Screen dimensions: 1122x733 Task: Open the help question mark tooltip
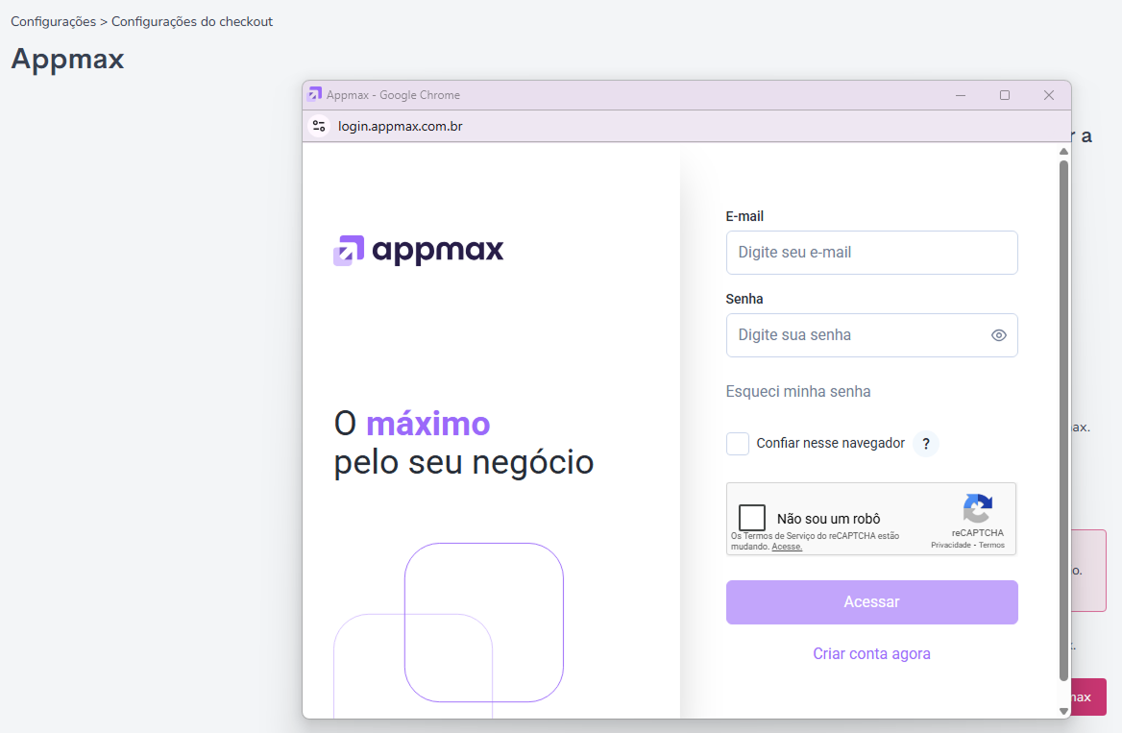pos(926,444)
